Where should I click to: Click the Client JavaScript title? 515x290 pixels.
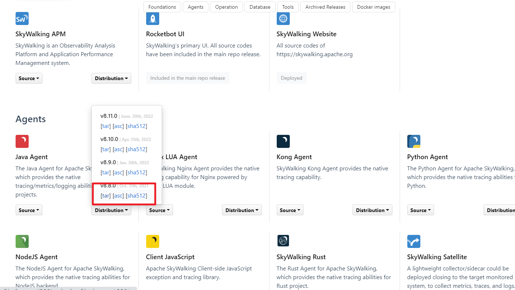[170, 257]
